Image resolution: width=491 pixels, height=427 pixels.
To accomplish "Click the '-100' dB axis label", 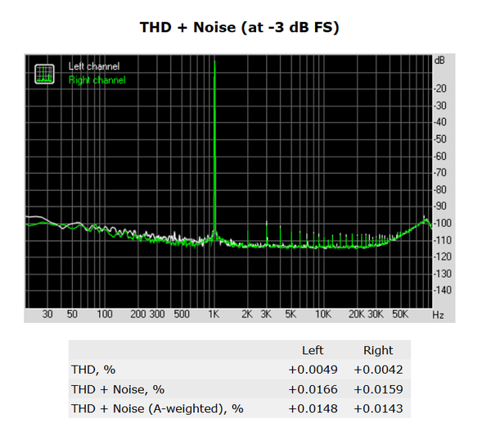I will (443, 223).
